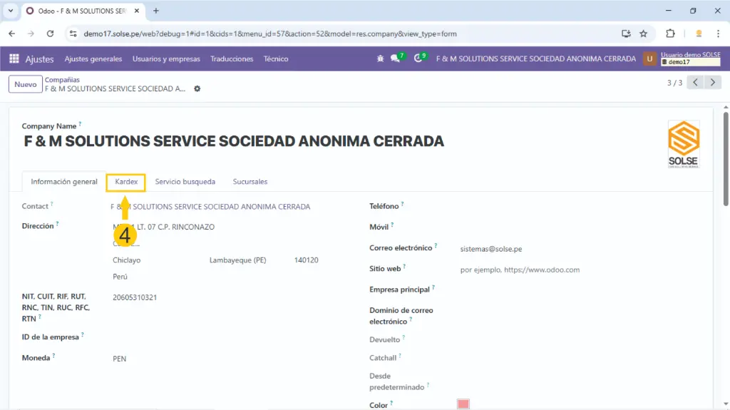
Task: Pick the pink Color swatch
Action: pyautogui.click(x=463, y=404)
